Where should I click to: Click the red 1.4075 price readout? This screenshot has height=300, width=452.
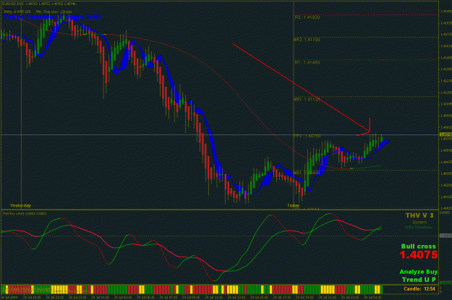coord(419,254)
